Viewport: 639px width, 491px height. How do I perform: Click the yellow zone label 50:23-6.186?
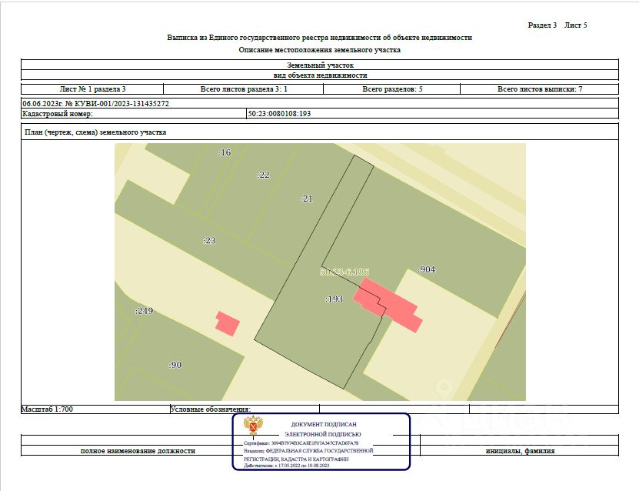point(344,272)
